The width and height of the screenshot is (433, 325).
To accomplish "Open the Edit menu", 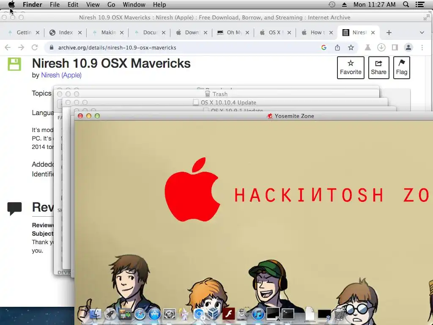I will click(73, 4).
